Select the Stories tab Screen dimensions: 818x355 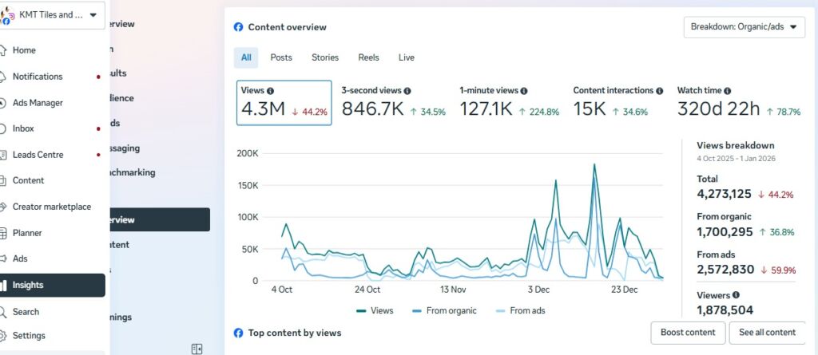325,57
